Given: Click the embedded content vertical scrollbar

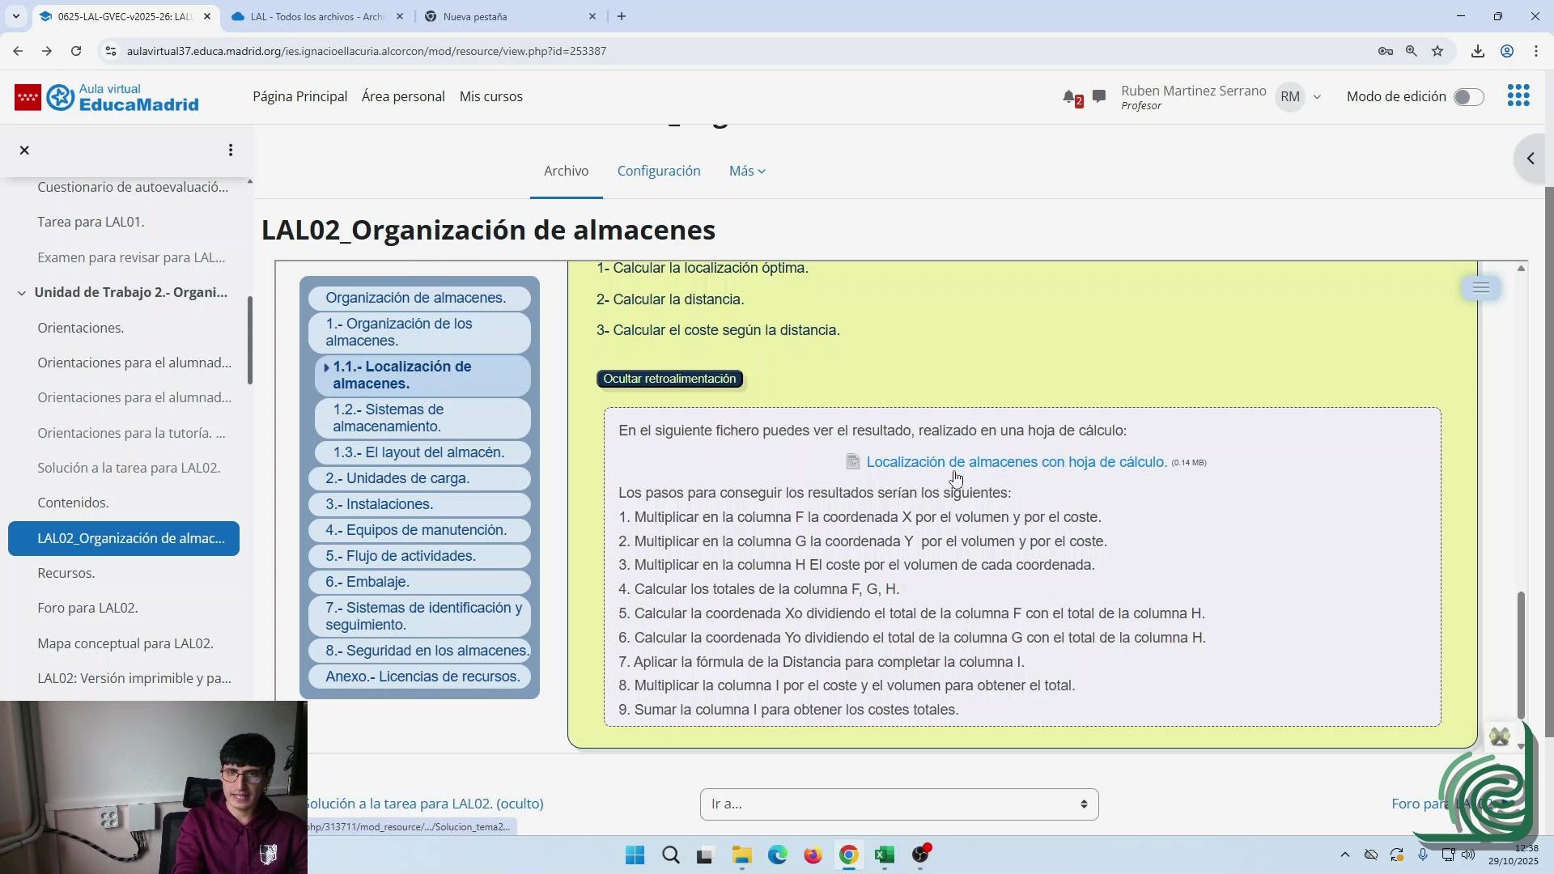Looking at the screenshot, I should click(1521, 654).
